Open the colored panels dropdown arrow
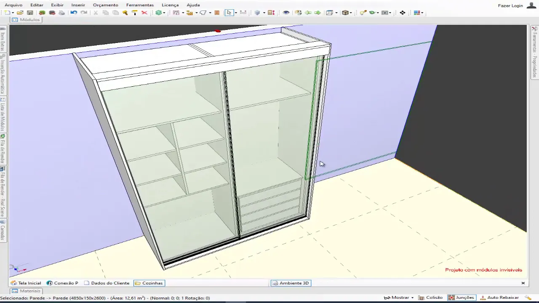The width and height of the screenshot is (539, 303). [423, 13]
